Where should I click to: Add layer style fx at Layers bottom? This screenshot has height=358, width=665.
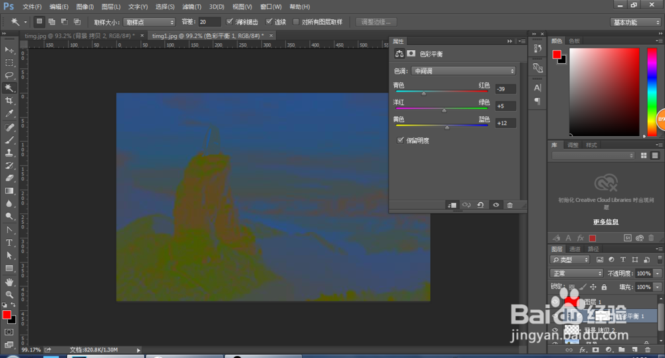click(583, 349)
